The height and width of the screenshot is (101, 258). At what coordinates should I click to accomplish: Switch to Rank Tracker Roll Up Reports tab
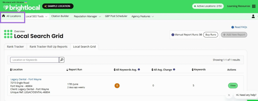click(x=49, y=47)
